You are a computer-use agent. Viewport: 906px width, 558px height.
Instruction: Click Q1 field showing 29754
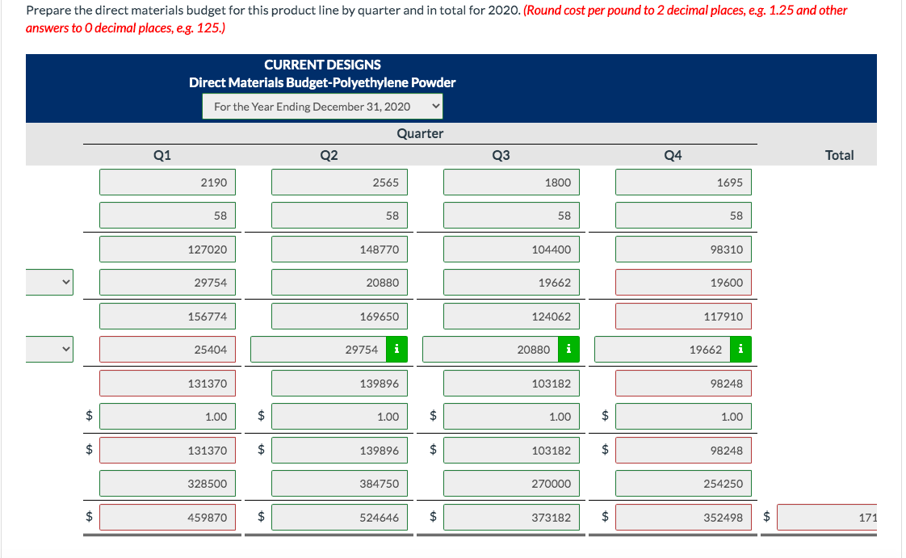[168, 283]
